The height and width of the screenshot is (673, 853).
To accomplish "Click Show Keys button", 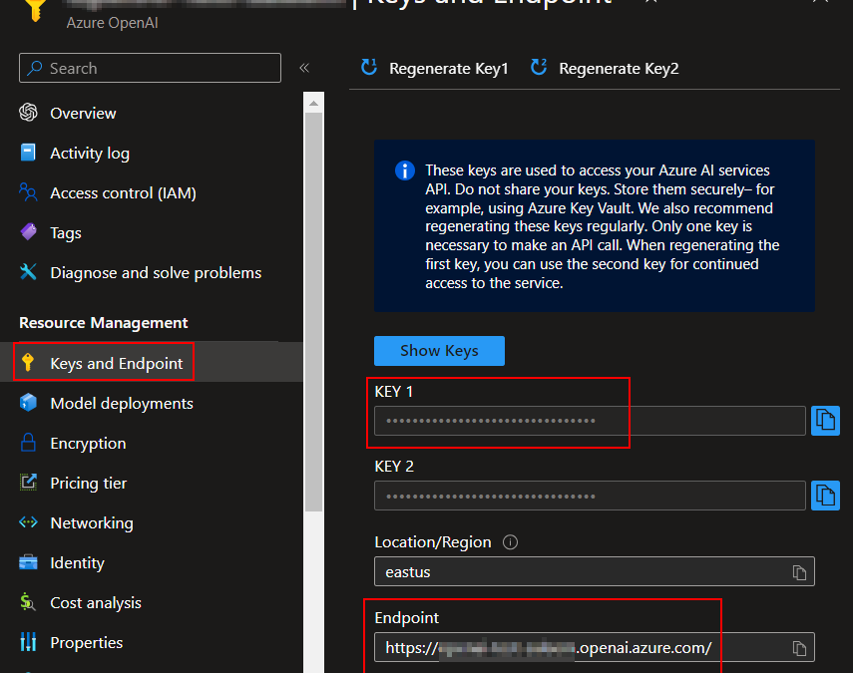I will [x=439, y=351].
